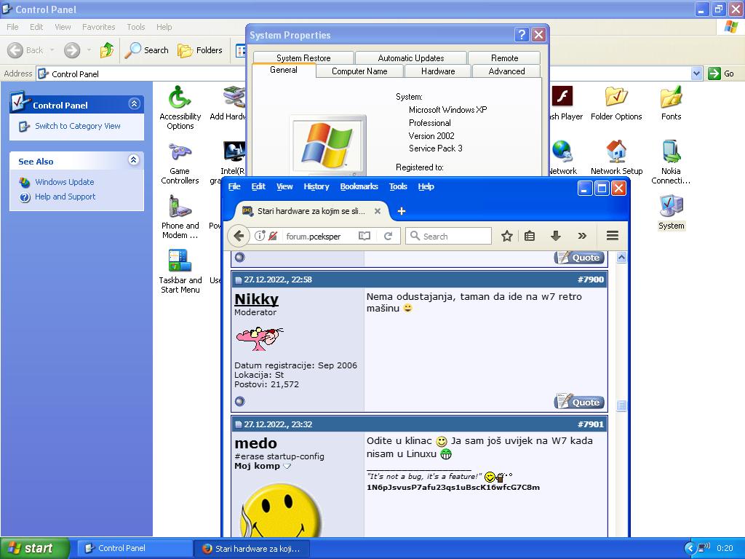Image resolution: width=745 pixels, height=559 pixels.
Task: Switch to Advanced tab
Action: point(506,71)
